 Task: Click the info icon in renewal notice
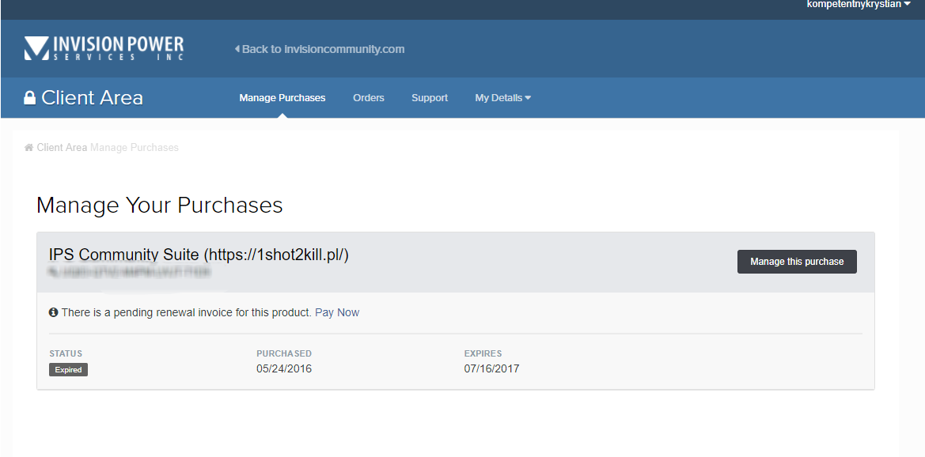[x=54, y=313]
